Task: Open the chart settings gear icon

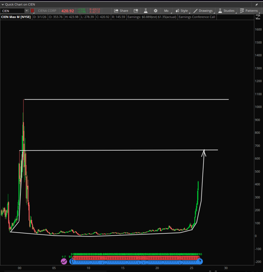Action: tap(155, 10)
